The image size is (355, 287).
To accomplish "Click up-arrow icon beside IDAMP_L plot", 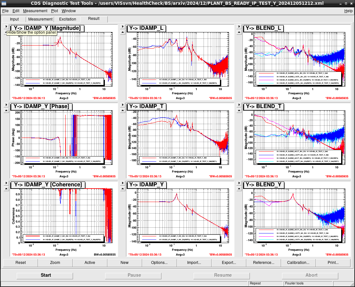I will [123, 32].
